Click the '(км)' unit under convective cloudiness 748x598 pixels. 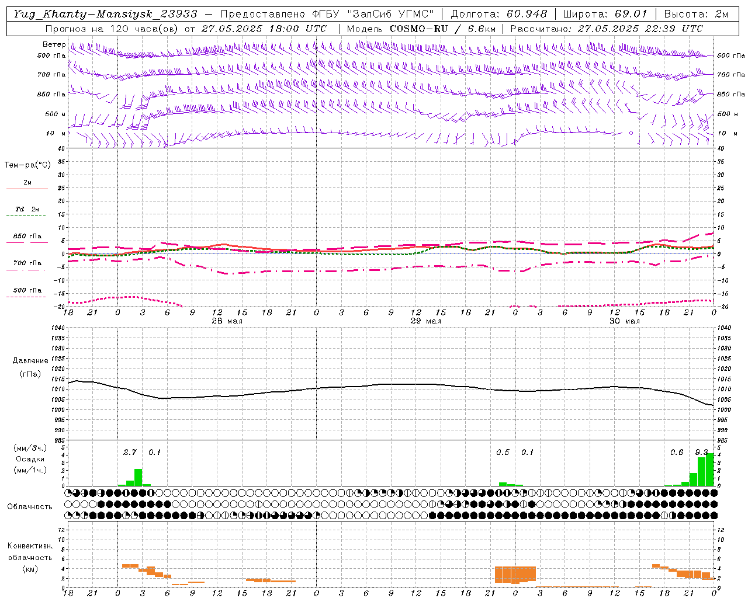(x=30, y=569)
